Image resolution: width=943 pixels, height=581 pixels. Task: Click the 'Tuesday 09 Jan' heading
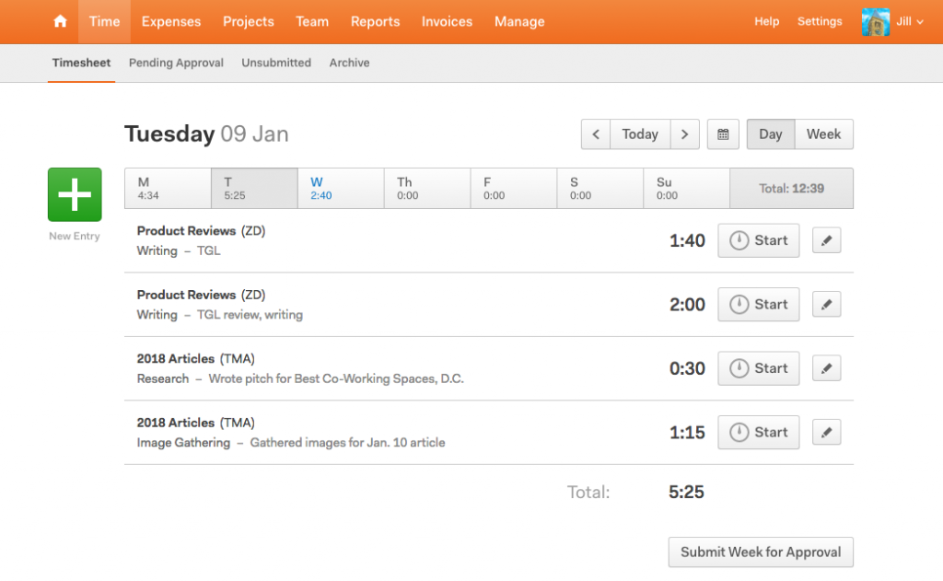(206, 134)
